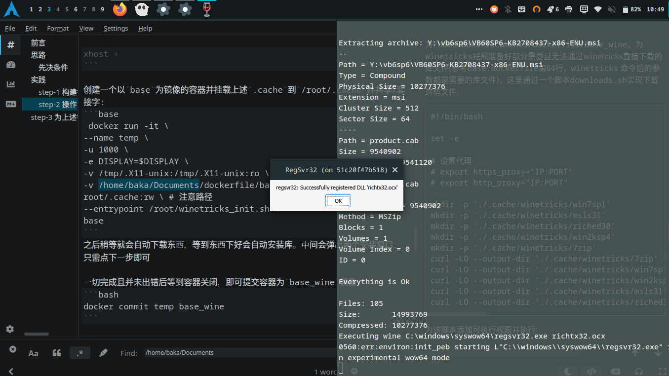Open settings via the sidebar gear icon

tap(10, 329)
